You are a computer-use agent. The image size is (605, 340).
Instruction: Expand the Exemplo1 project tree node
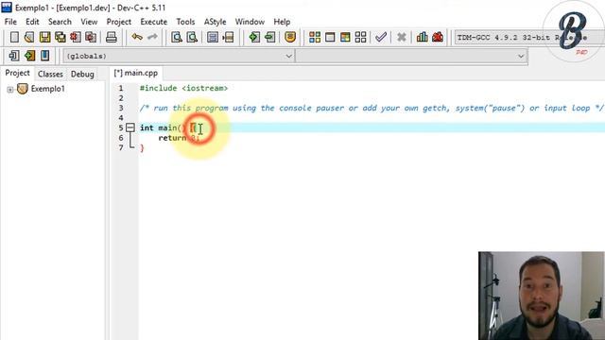pos(10,90)
